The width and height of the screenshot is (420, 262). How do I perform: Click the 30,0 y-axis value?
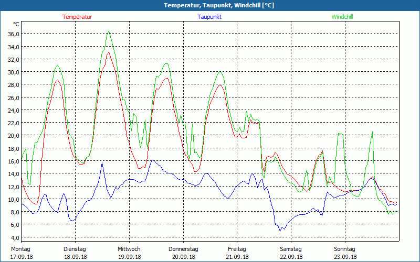click(14, 72)
